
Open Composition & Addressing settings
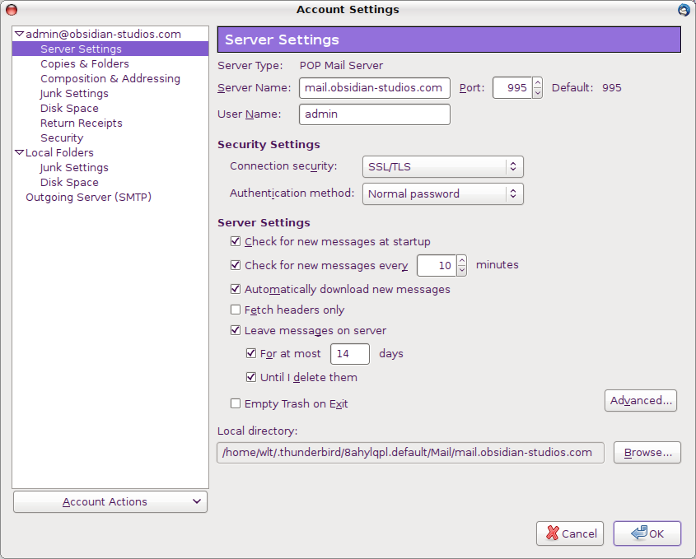[x=110, y=78]
